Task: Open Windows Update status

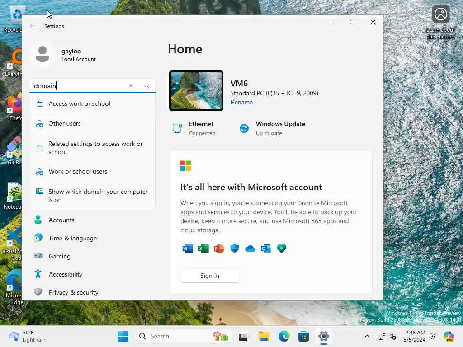Action: click(272, 128)
